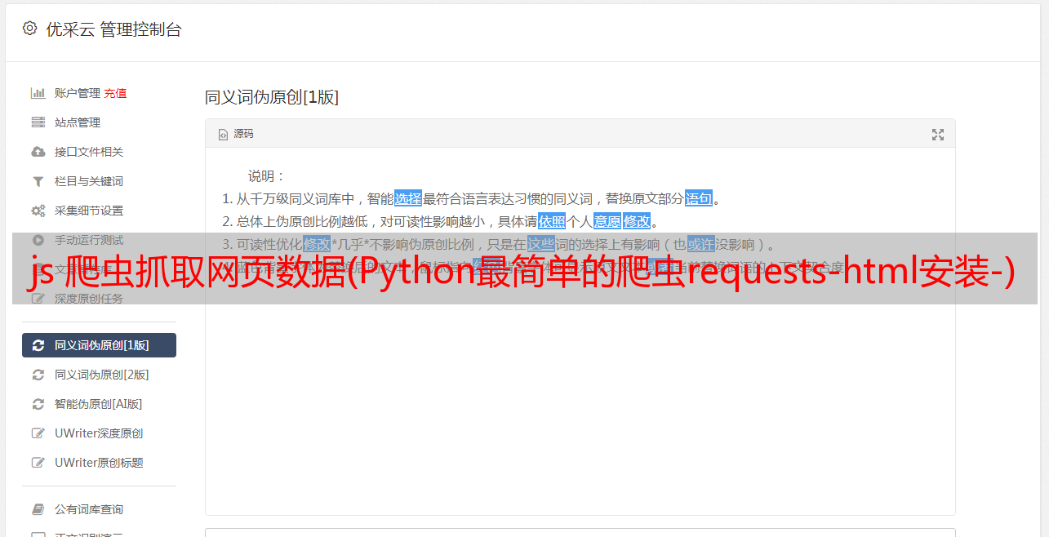The height and width of the screenshot is (537, 1049).
Task: Click highlighted word 语句 in the text
Action: coord(699,198)
